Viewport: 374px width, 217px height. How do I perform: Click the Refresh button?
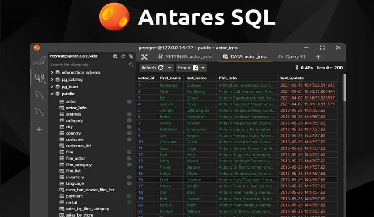coord(152,68)
